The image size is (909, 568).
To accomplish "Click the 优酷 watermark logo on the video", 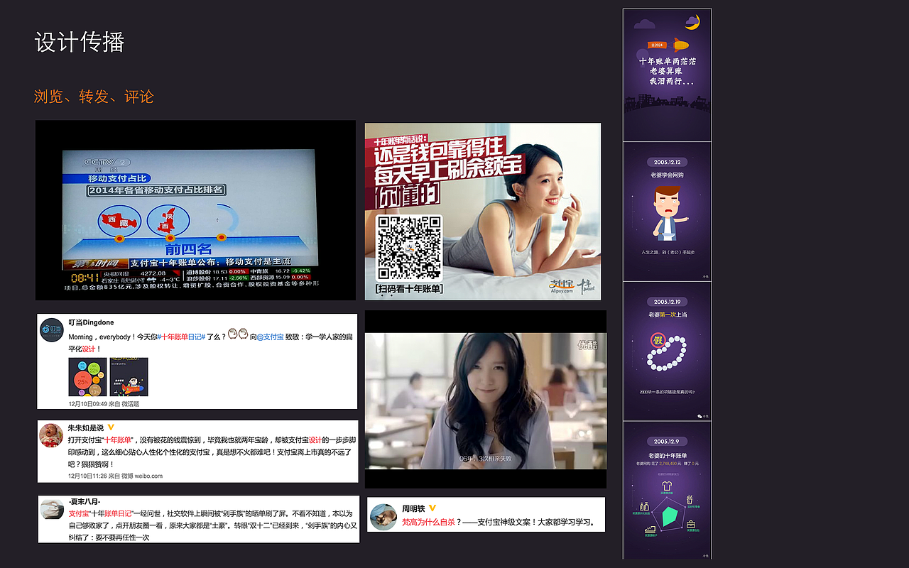I will click(x=588, y=345).
